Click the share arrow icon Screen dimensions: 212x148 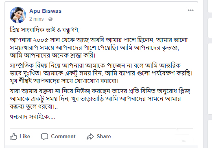tap(90, 137)
